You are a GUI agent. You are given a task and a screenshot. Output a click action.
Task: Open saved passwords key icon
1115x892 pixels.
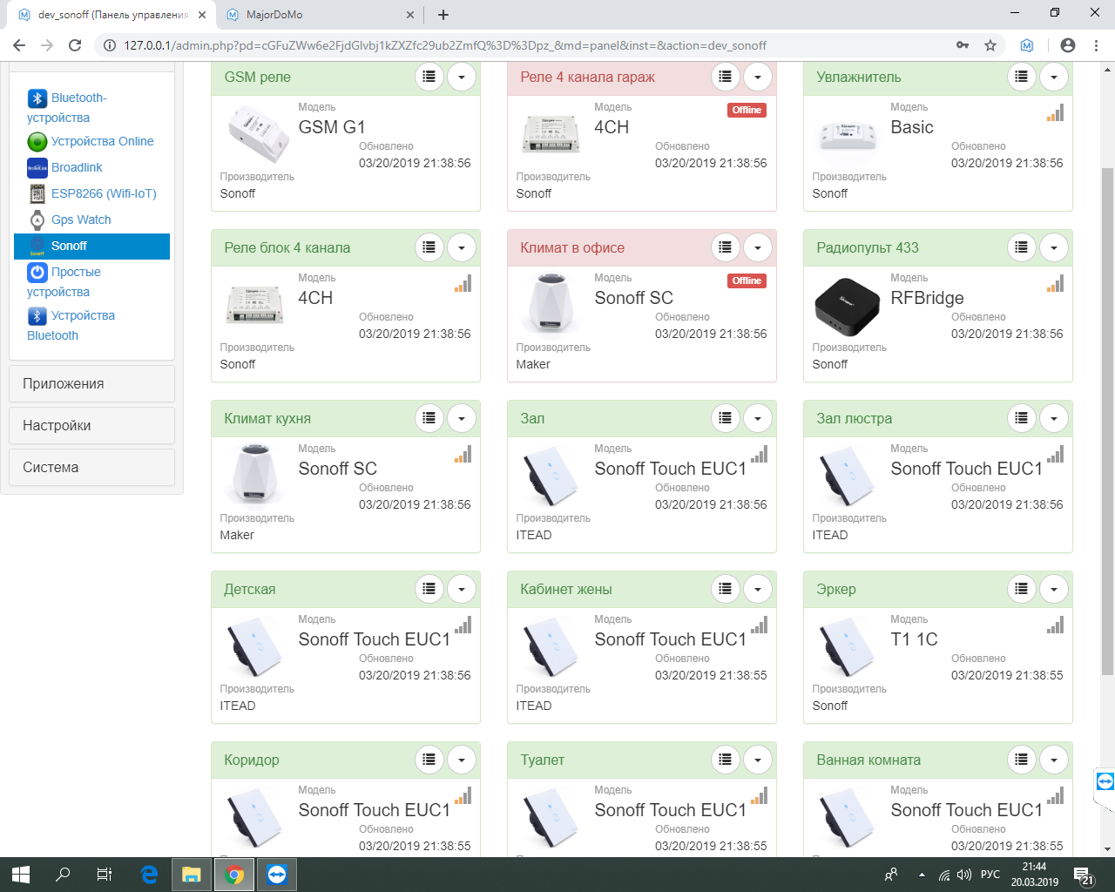(963, 45)
